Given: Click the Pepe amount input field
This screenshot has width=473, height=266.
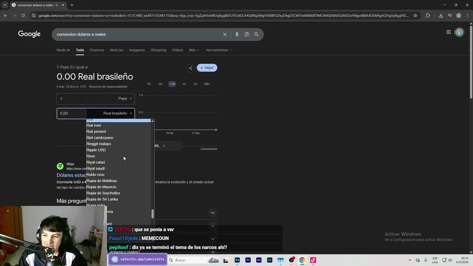Looking at the screenshot, I should [x=71, y=99].
